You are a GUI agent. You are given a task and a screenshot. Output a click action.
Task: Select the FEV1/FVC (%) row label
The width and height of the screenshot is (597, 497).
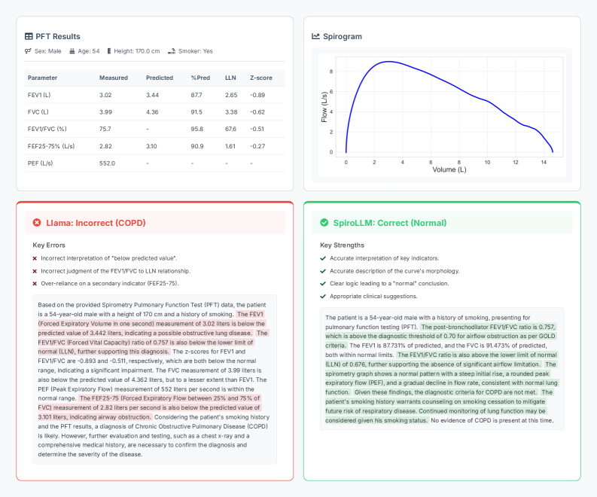47,129
